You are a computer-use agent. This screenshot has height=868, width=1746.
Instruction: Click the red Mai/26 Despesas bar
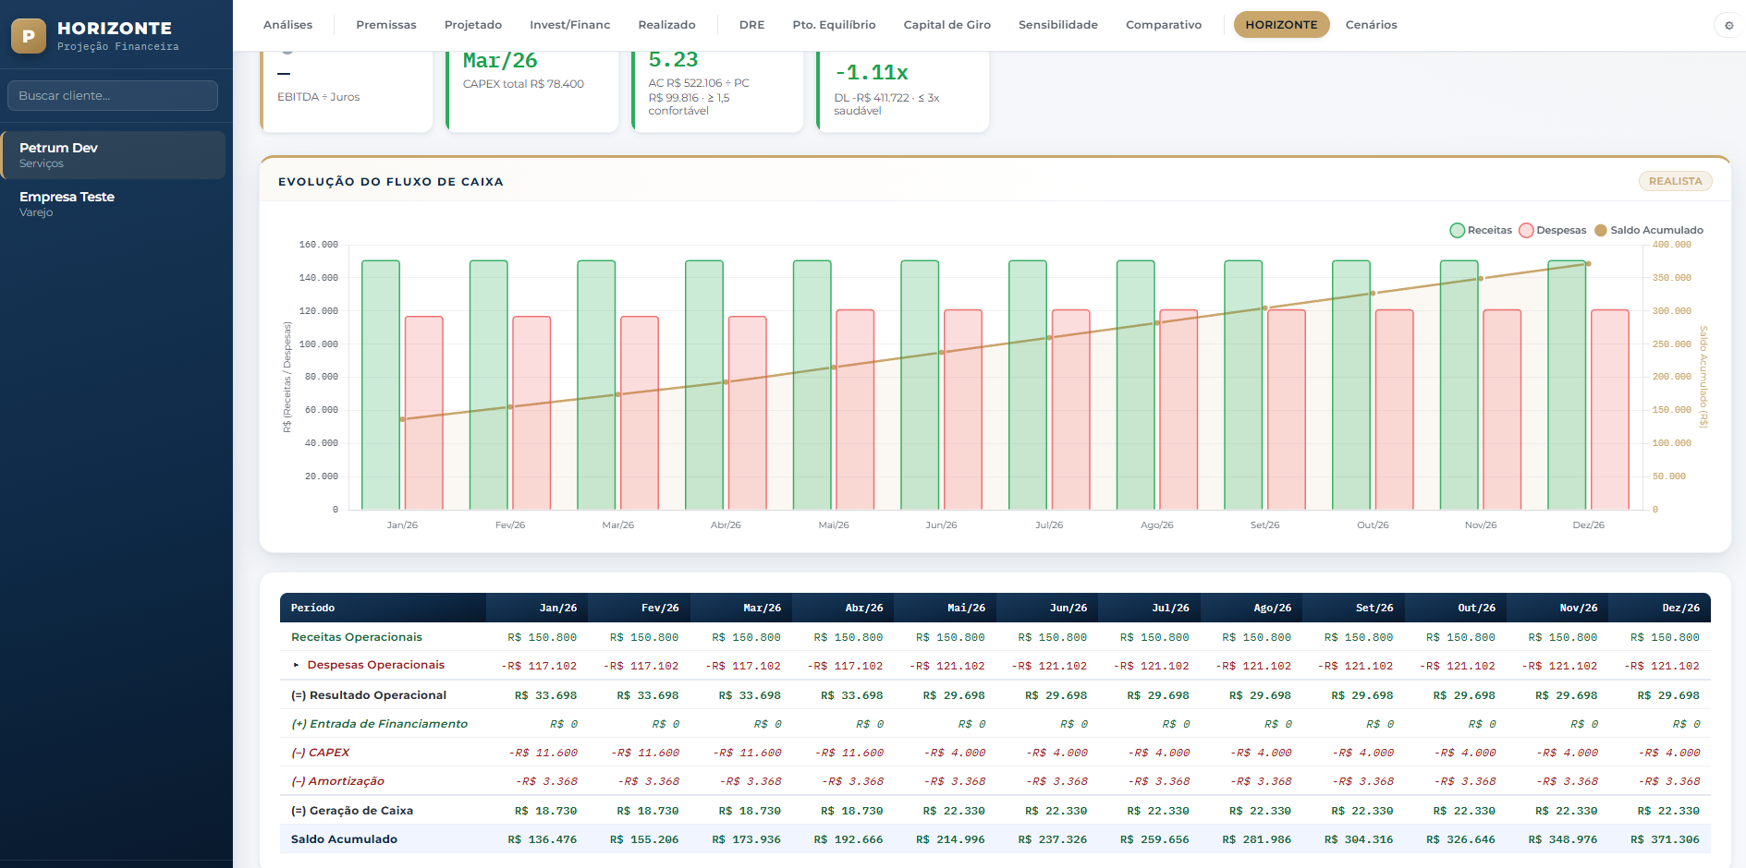click(855, 410)
